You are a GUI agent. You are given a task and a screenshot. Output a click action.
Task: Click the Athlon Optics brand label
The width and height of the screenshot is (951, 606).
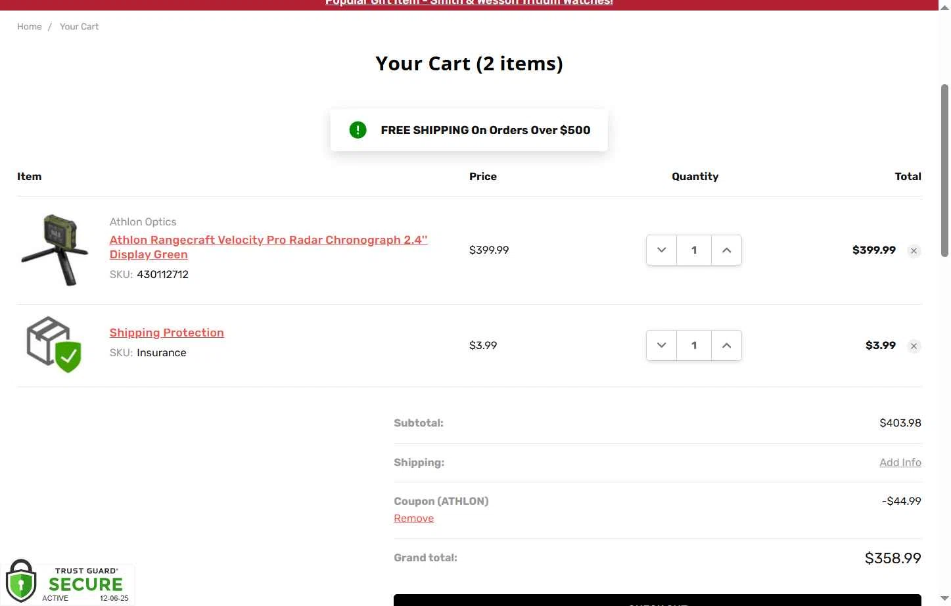143,221
